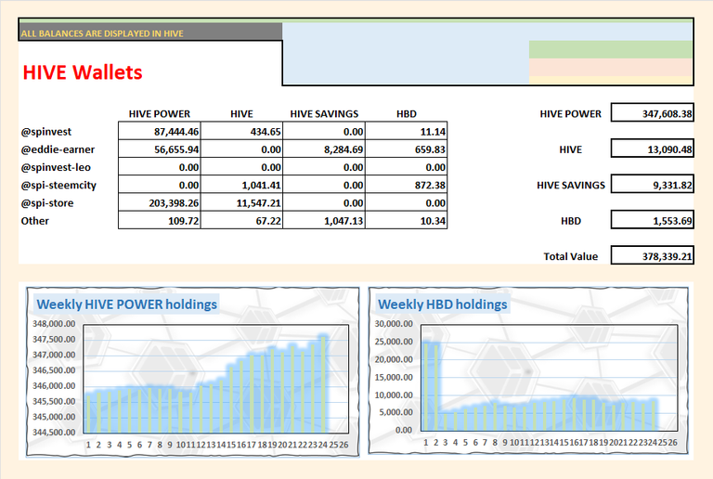The width and height of the screenshot is (713, 479).
Task: Select @spi-store HBD 0.00 cell
Action: 406,202
